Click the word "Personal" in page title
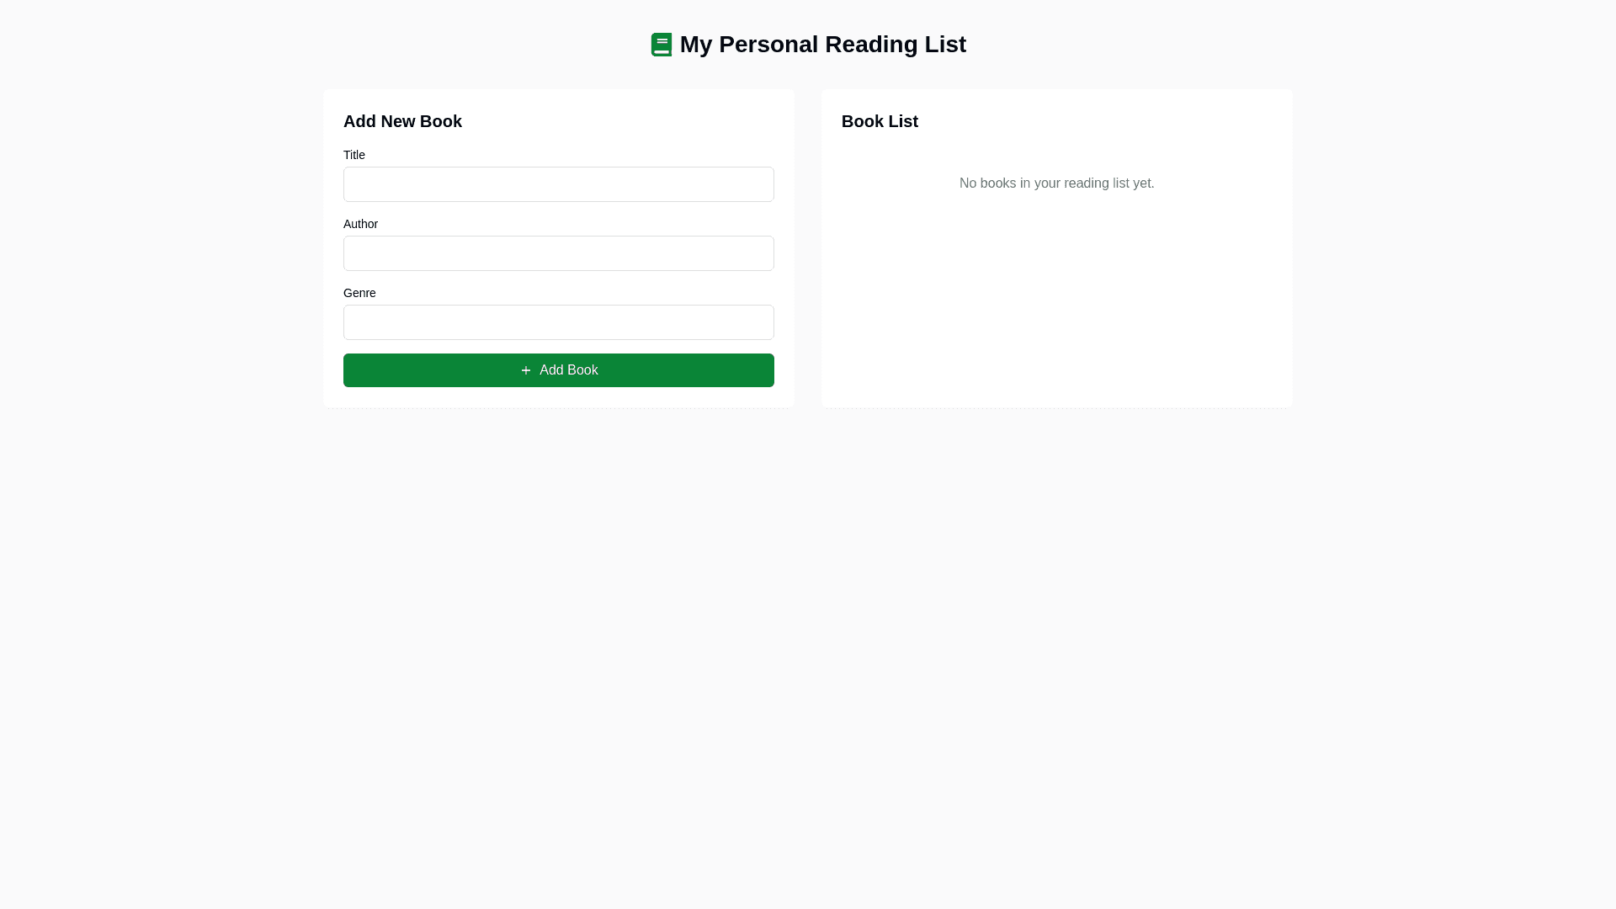 point(768,45)
